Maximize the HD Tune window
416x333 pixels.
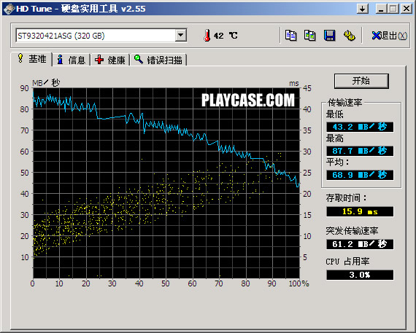tap(393, 9)
